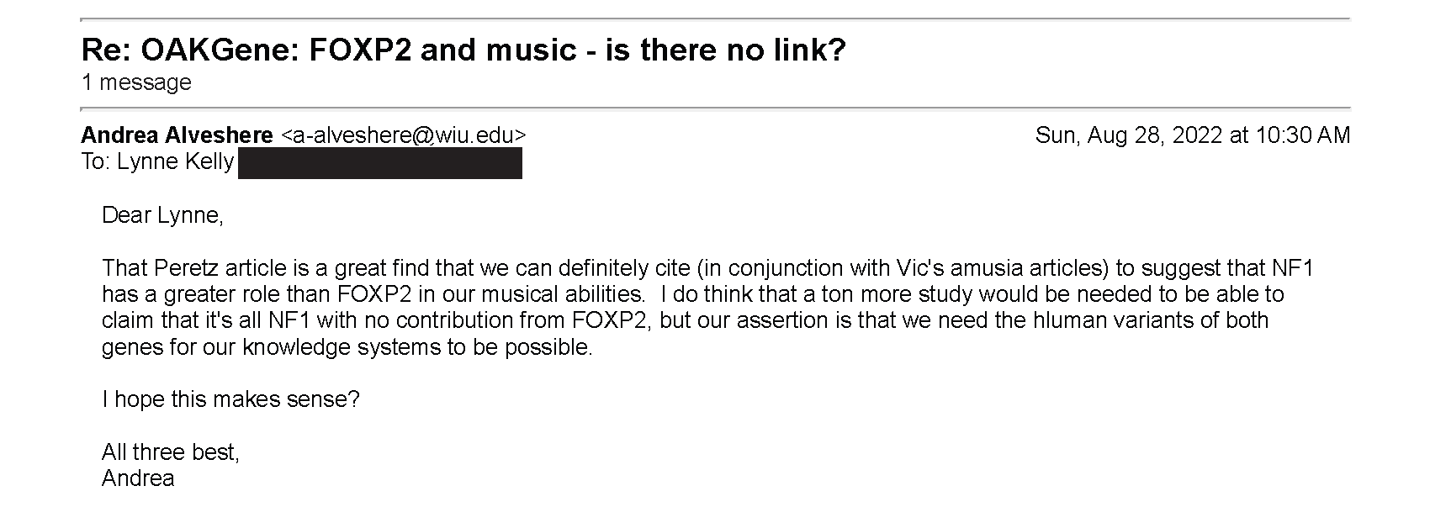
Task: Click sender name Andrea Alveshere
Action: (177, 135)
